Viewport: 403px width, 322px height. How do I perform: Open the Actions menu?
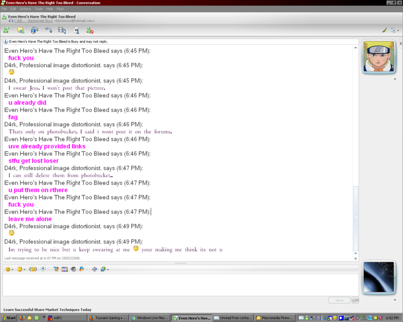(25, 9)
